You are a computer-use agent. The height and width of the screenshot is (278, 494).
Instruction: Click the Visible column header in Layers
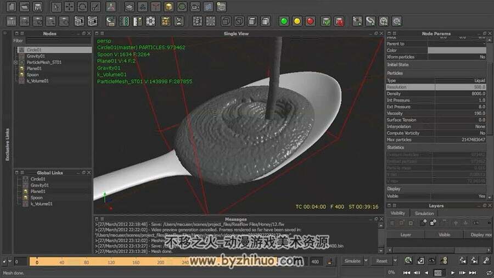coord(444,235)
